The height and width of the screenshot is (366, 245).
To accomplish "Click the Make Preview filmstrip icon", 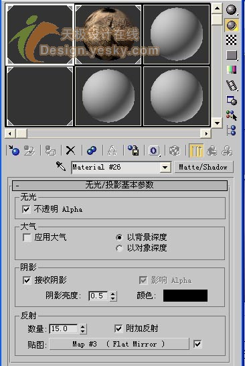I will tap(232, 85).
